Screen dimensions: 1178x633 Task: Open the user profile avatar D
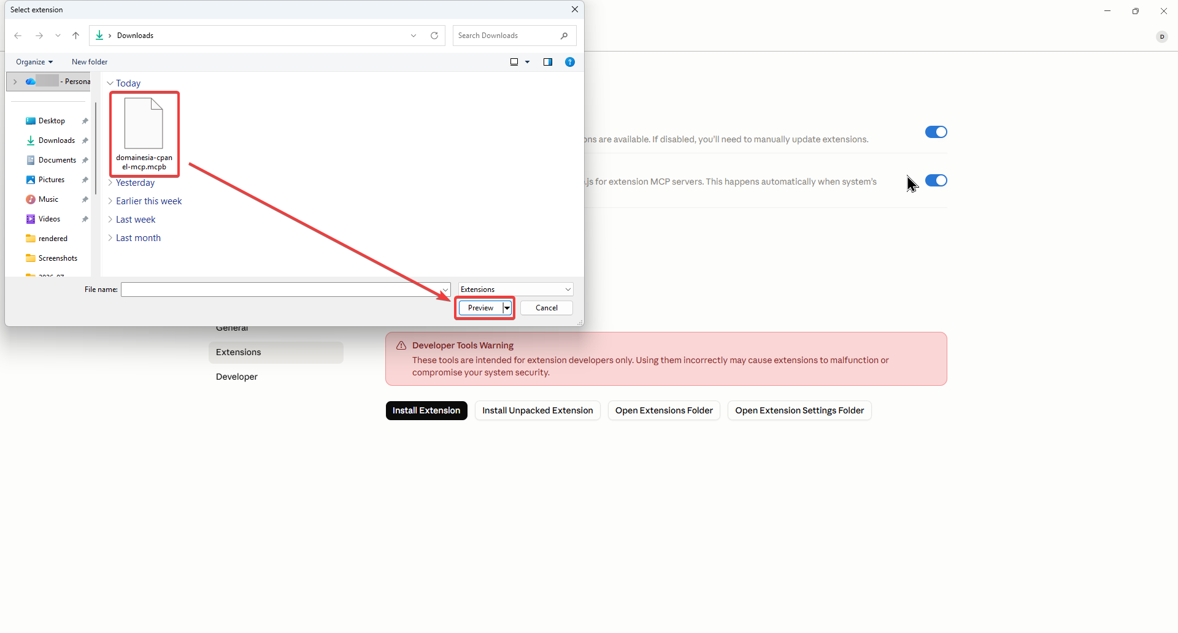(1162, 37)
